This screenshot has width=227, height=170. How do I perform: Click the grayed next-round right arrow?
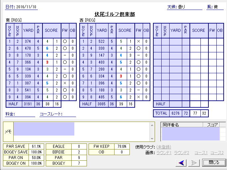pyautogui.click(x=194, y=163)
